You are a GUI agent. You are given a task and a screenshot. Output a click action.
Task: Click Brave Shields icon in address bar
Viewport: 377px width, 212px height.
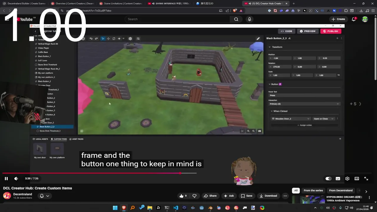click(235, 11)
